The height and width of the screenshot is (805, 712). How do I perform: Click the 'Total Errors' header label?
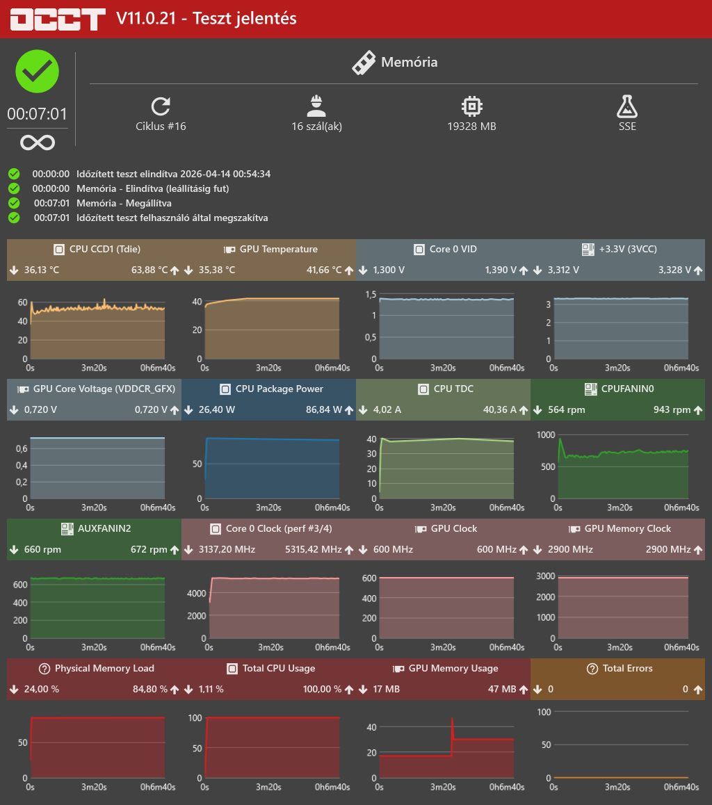627,669
